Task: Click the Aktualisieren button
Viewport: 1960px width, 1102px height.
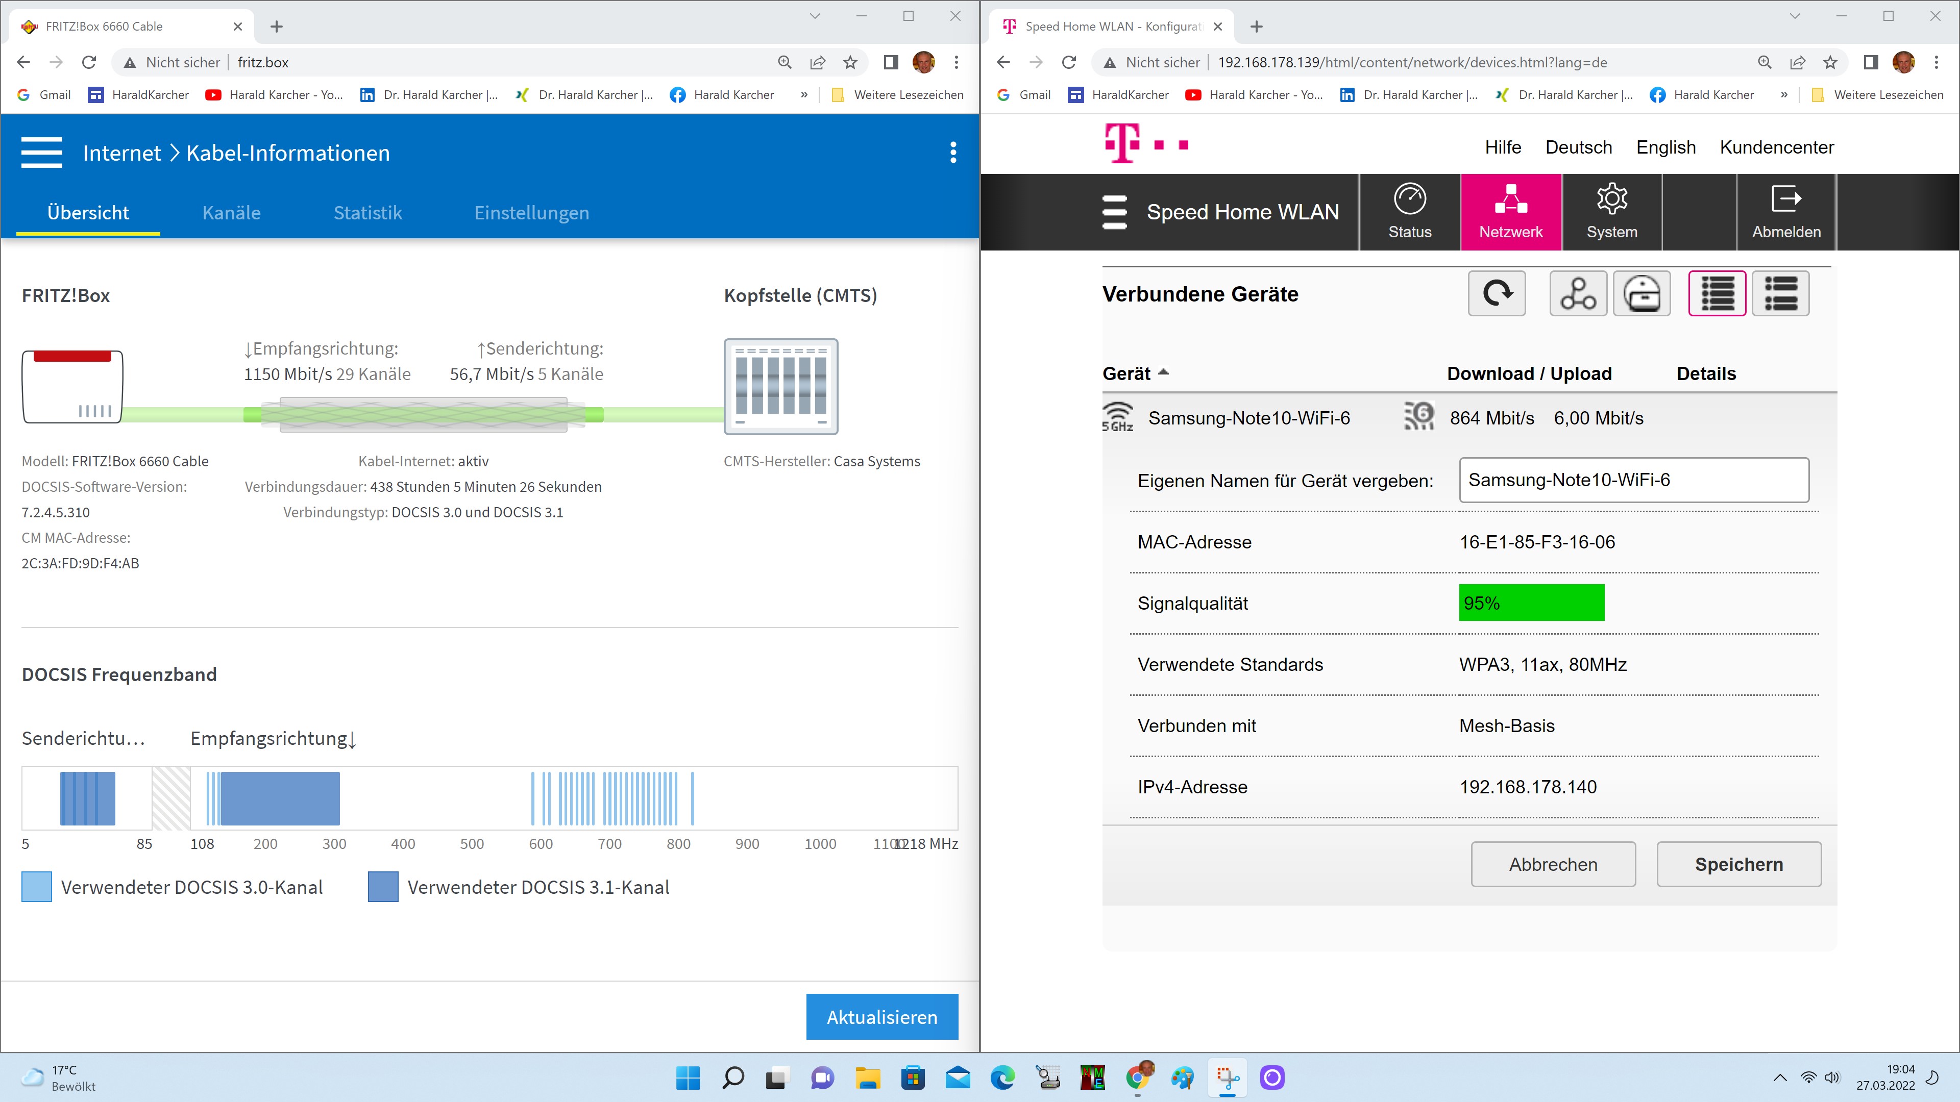Action: click(882, 1017)
